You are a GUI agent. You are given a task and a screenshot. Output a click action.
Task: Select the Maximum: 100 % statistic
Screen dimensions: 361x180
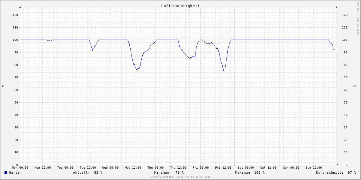tap(250, 172)
